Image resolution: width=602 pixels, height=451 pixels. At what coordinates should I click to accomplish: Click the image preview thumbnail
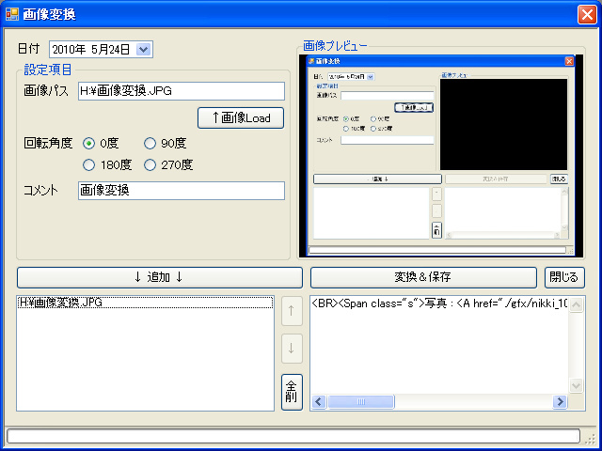pos(442,153)
